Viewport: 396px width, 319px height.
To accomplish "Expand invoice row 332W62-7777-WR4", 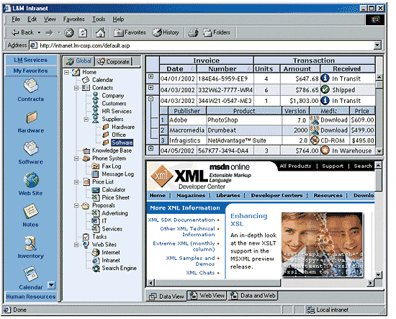I will tap(150, 88).
